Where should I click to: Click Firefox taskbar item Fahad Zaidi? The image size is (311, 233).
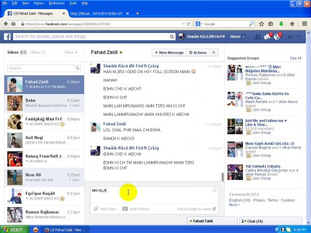[x=65, y=230]
